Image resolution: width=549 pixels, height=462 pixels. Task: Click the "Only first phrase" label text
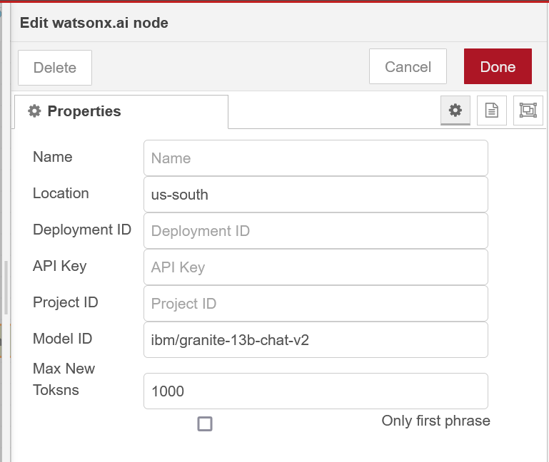tap(435, 421)
